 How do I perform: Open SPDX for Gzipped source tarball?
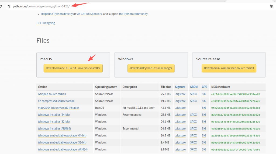pyautogui.click(x=194, y=94)
